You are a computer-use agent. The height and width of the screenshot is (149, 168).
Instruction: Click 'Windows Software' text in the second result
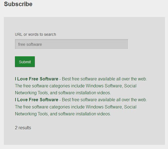tap(104, 107)
